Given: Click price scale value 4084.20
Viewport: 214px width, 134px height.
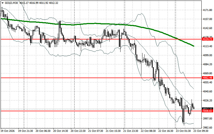Looking at the screenshot, I should click(207, 64).
